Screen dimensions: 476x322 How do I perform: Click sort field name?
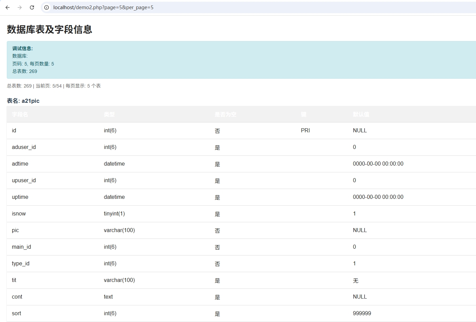pyautogui.click(x=16, y=314)
